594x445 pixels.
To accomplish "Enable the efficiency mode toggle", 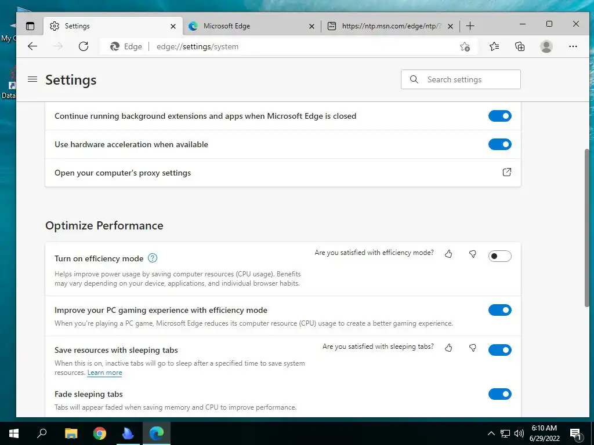I will coord(499,256).
